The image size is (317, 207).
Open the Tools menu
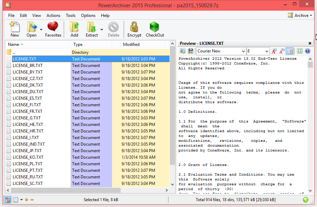click(71, 16)
